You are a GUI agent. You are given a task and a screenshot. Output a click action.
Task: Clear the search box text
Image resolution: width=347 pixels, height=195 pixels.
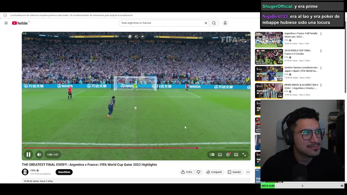(x=206, y=23)
